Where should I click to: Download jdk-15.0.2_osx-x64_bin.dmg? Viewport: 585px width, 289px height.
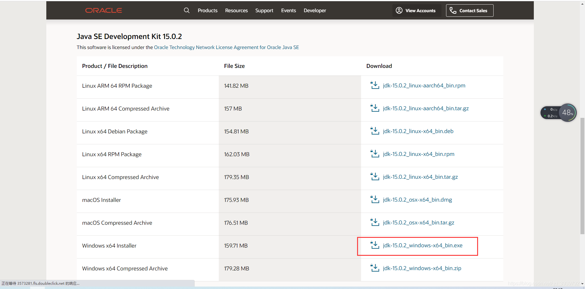point(417,199)
